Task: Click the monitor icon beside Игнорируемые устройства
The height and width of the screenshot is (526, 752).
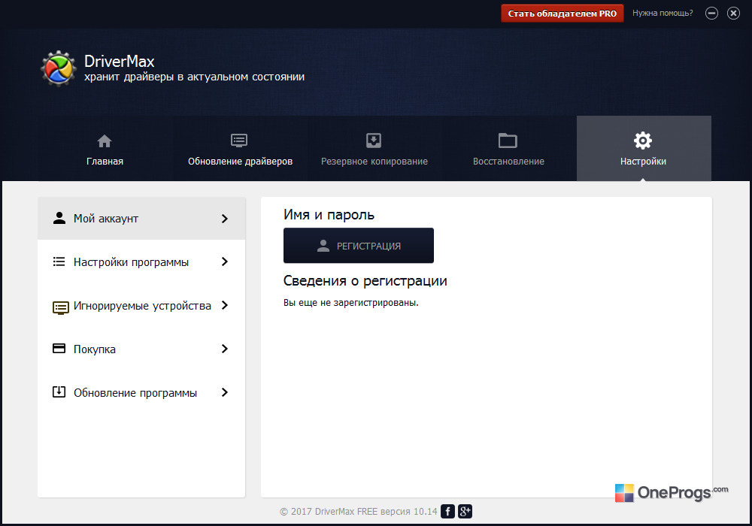Action: [x=60, y=307]
